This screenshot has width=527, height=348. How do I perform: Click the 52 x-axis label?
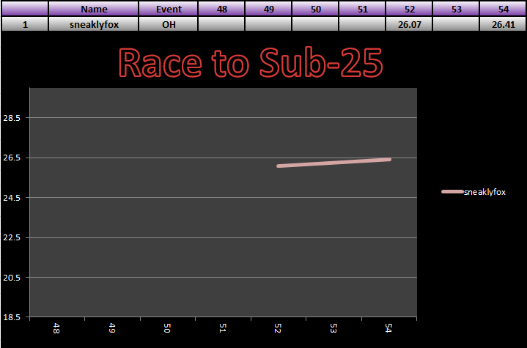point(278,328)
